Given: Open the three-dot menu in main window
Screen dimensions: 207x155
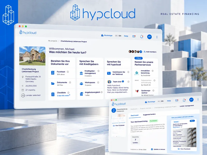Looking at the screenshot, I should (157, 37).
